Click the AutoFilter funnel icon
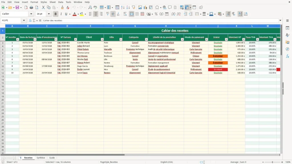This screenshot has height=164, width=292. pos(133,7)
